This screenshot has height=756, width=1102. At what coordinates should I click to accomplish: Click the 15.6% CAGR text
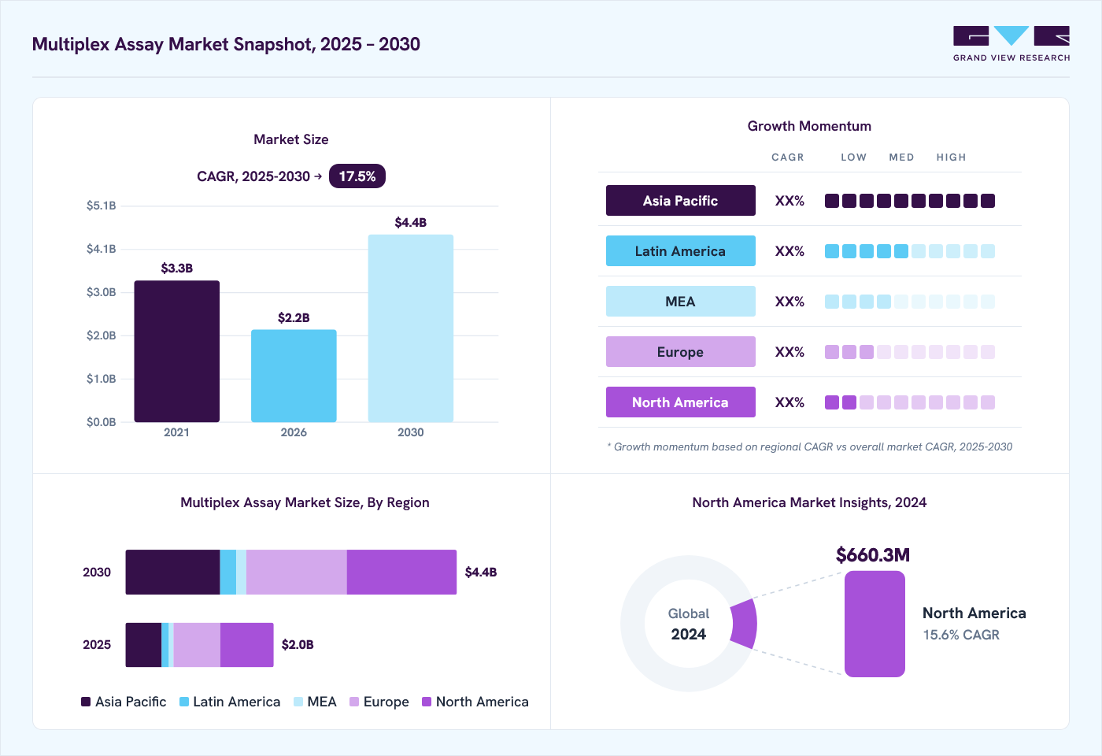coord(961,635)
